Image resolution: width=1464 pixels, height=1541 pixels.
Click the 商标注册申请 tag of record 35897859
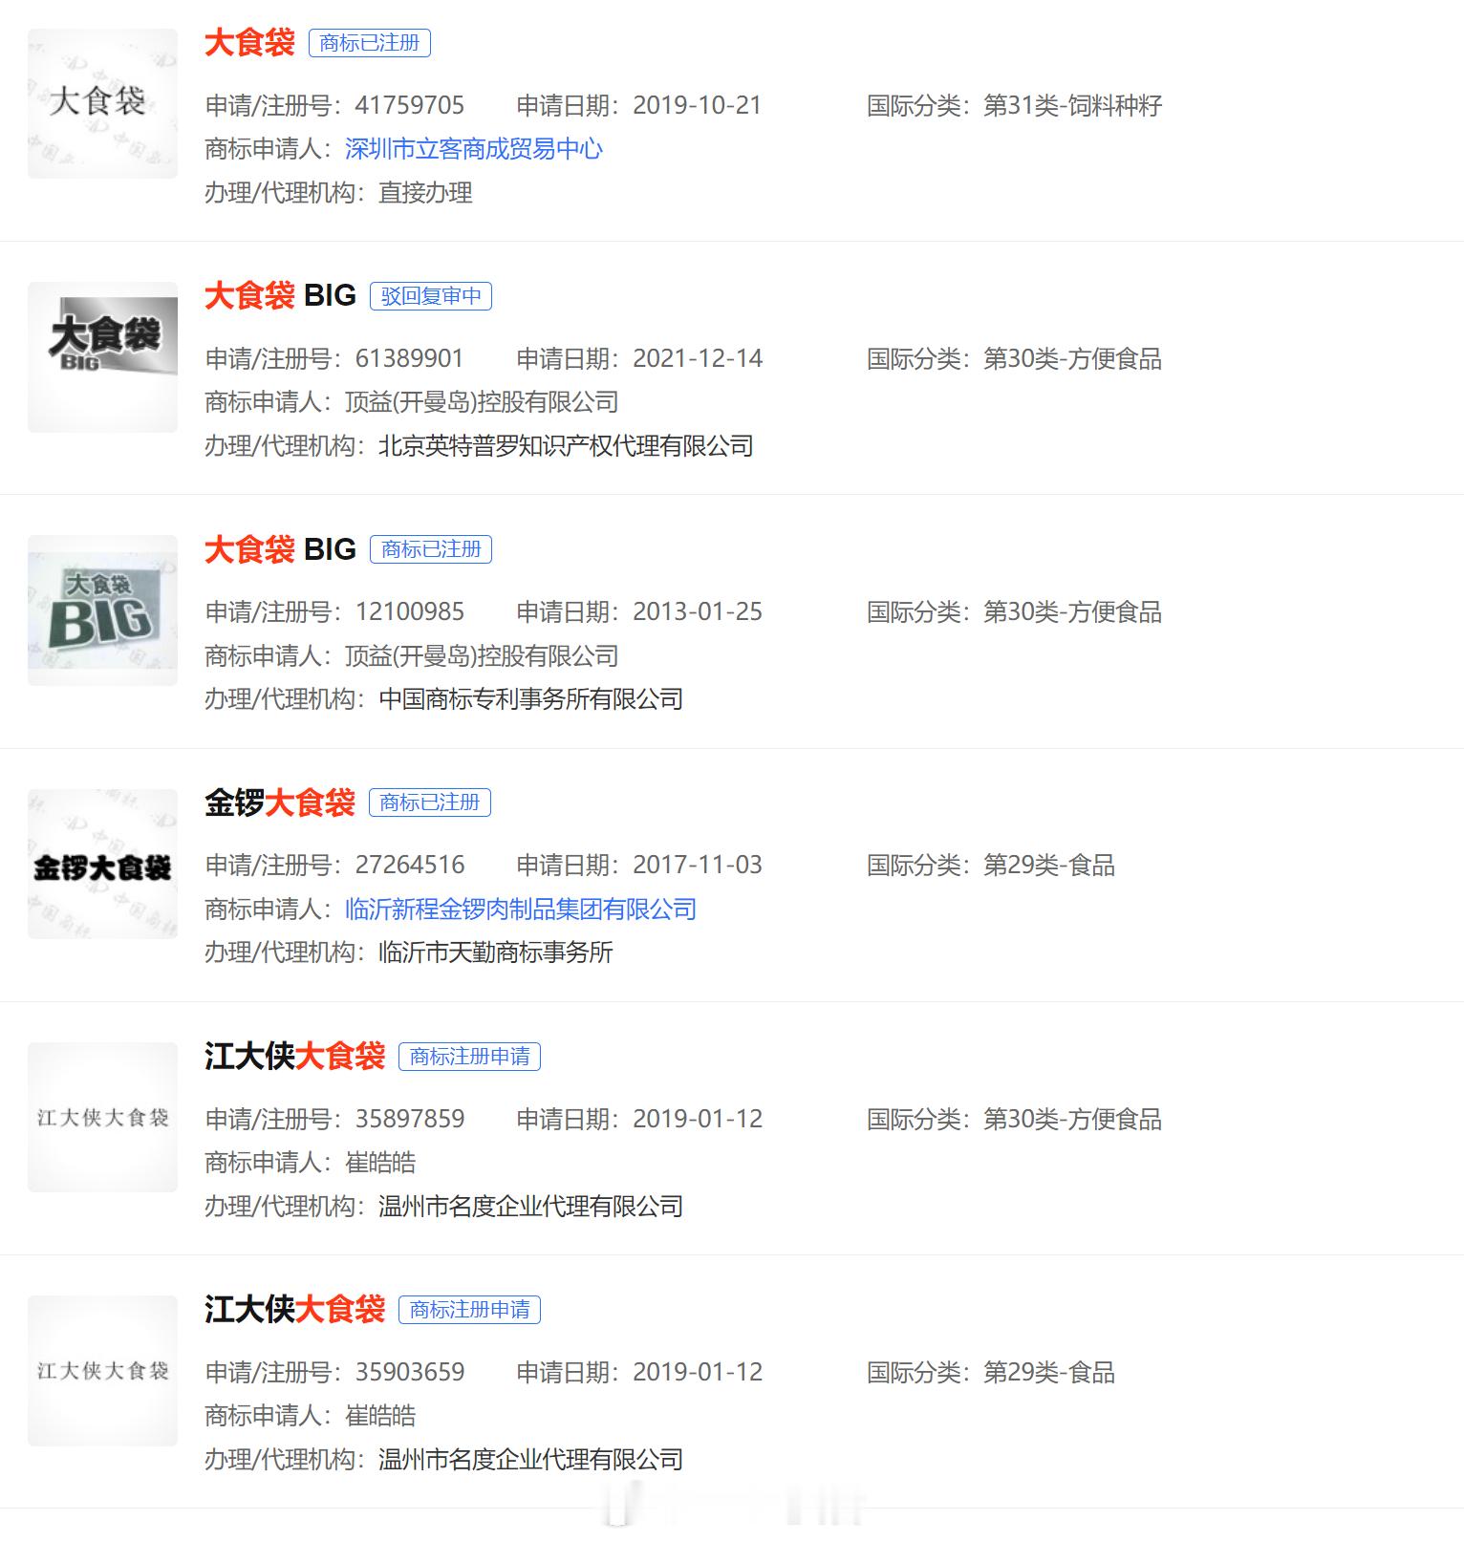click(x=469, y=1057)
